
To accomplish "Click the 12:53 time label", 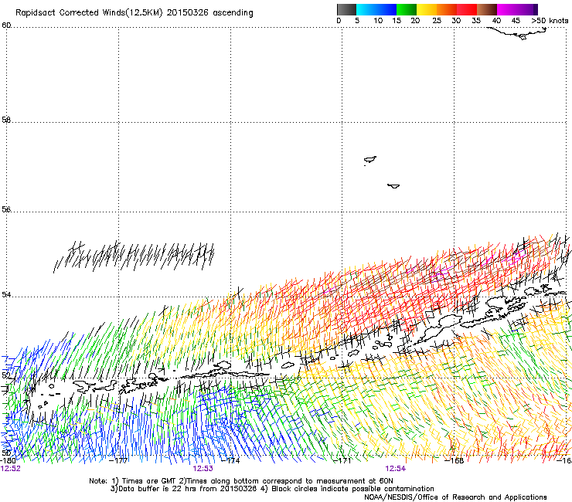I will [x=203, y=469].
